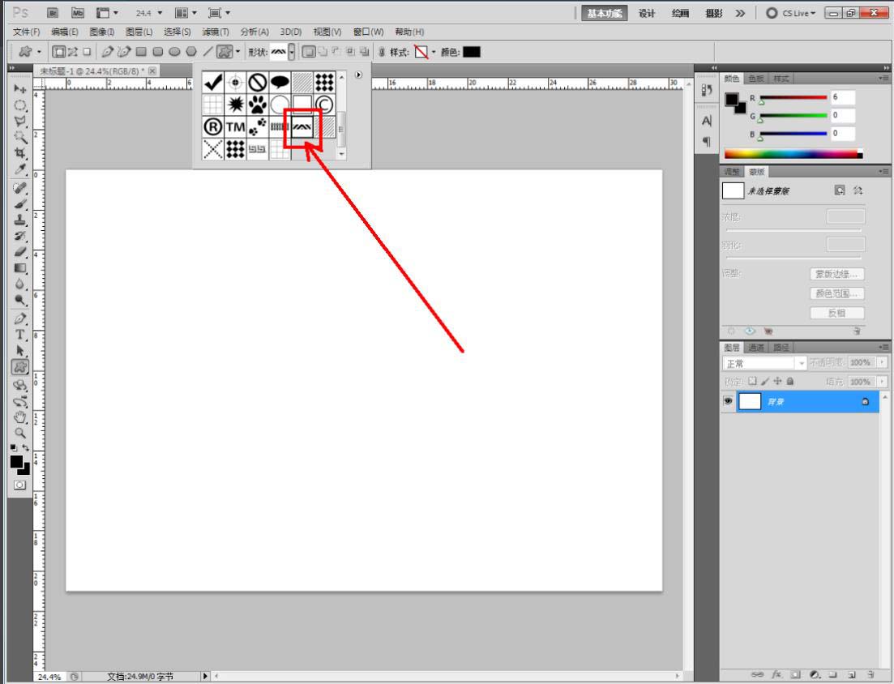Switch to the 基本功能 workspace
The width and height of the screenshot is (894, 684).
[605, 13]
